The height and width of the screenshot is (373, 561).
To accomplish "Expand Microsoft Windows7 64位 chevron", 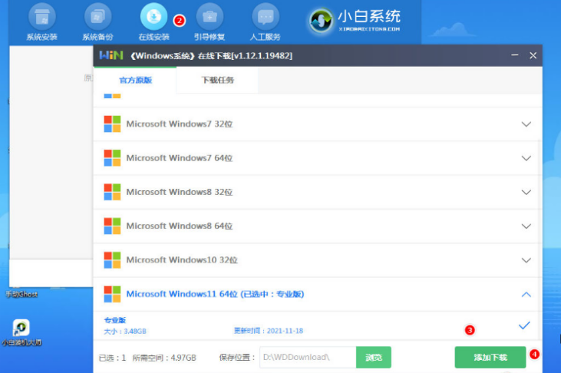I will (526, 158).
